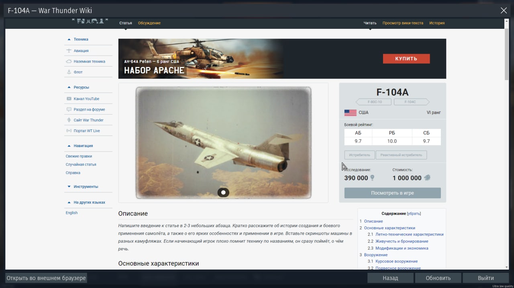Image resolution: width=514 pixels, height=288 pixels.
Task: Collapse the Техника sidebar section
Action: (x=69, y=39)
